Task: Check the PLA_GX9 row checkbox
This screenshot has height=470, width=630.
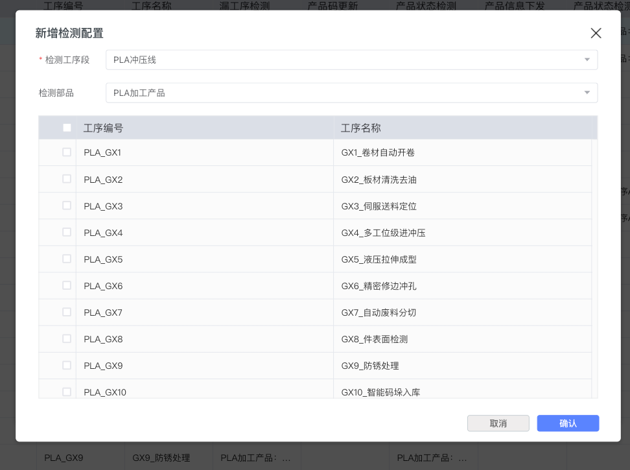Action: pyautogui.click(x=67, y=365)
